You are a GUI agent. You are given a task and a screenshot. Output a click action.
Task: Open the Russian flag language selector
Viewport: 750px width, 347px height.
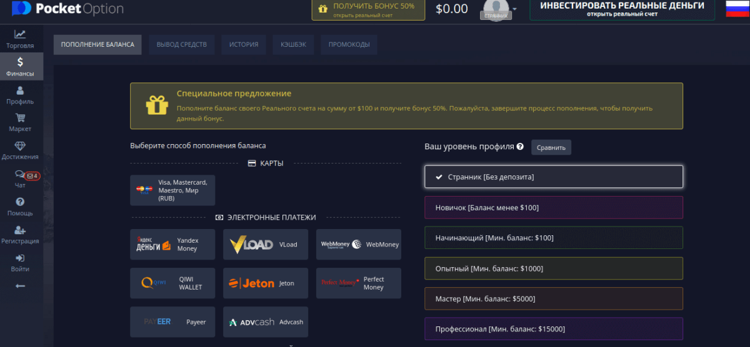(737, 9)
